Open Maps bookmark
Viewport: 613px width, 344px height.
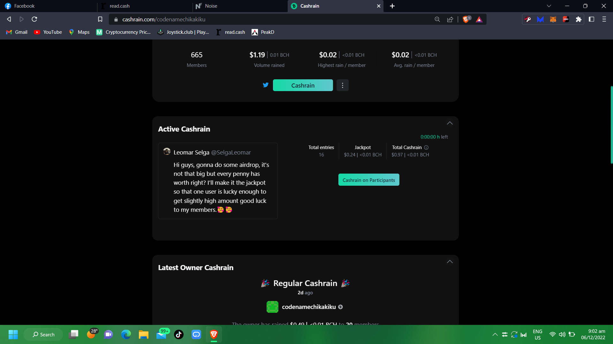[79, 32]
